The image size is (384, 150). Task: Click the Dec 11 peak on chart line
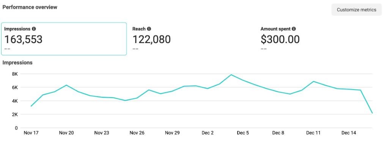pyautogui.click(x=313, y=82)
